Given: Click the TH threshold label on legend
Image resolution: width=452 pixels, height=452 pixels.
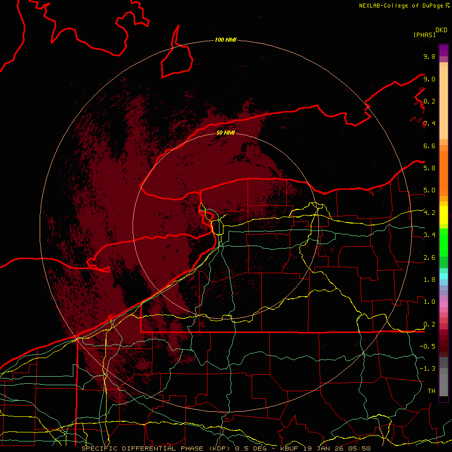Looking at the screenshot, I should pyautogui.click(x=431, y=391).
